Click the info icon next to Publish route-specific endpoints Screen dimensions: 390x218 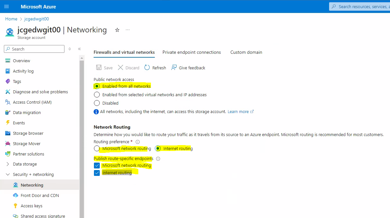tap(158, 159)
